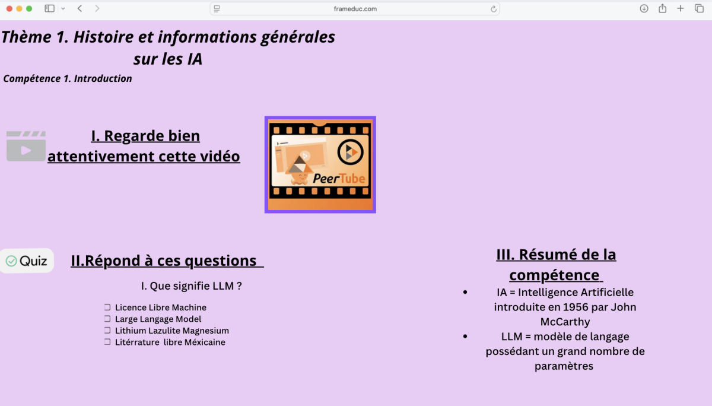The height and width of the screenshot is (406, 712).
Task: Check the 'Licence Libre Machine' option
Action: [x=107, y=307]
